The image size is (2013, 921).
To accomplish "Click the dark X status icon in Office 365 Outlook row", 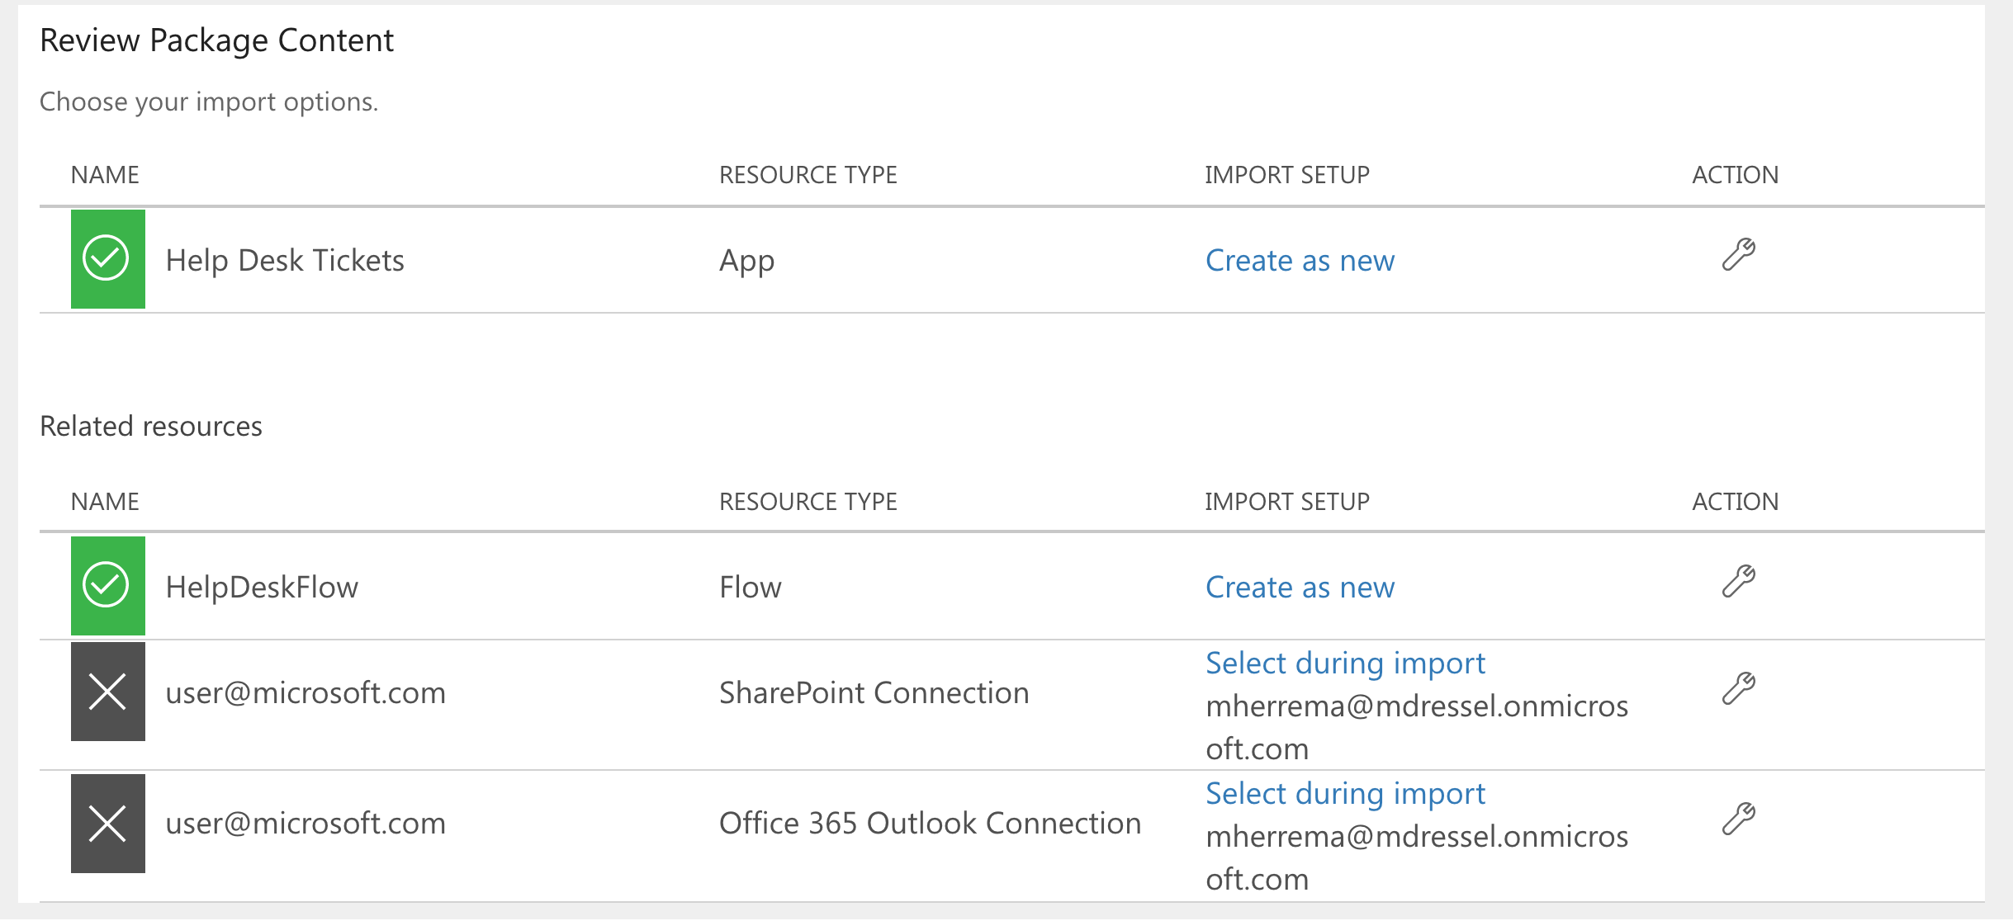I will tap(107, 824).
